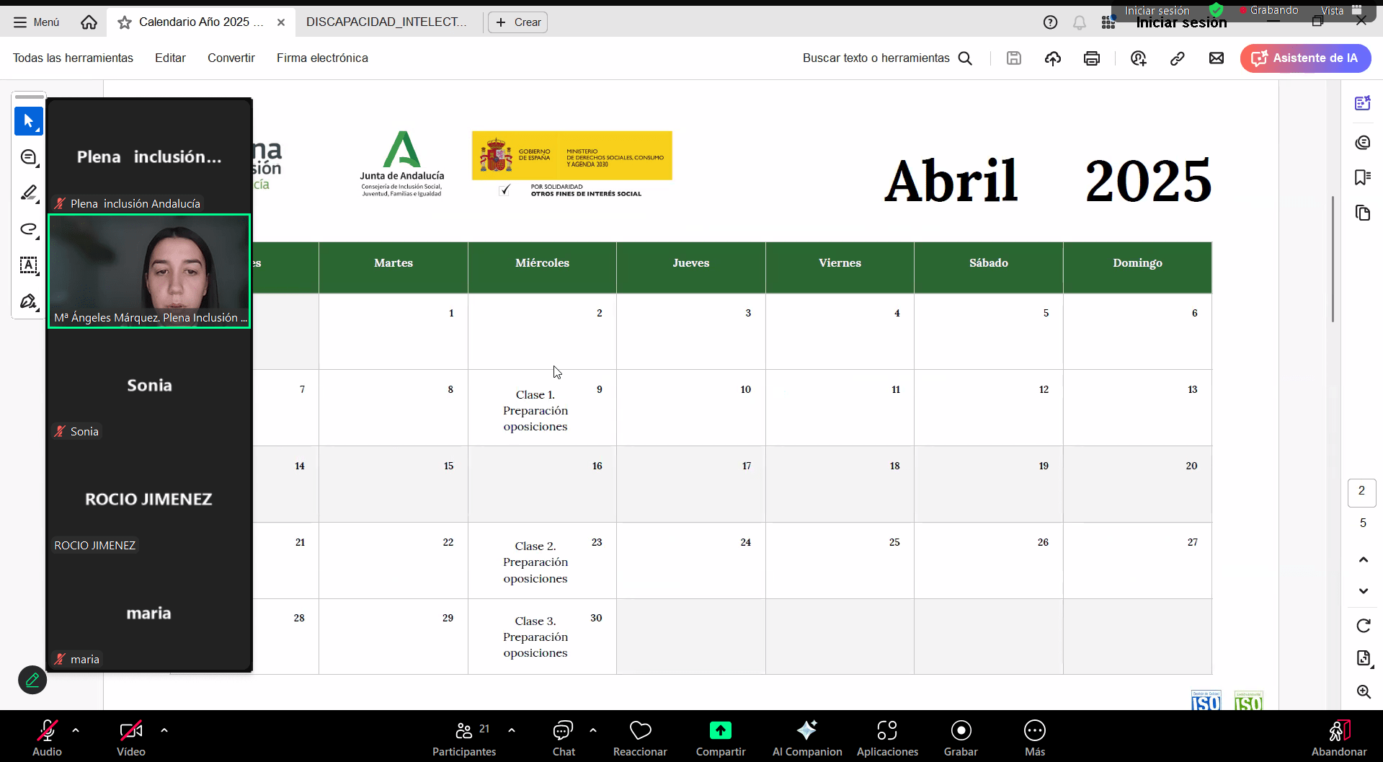Select the highlighter pen tool

pyautogui.click(x=29, y=193)
